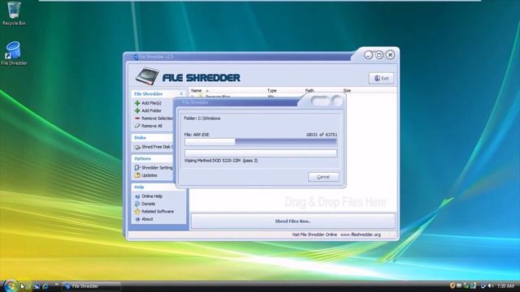Click the system clock showing 7:30 AM

click(x=505, y=286)
